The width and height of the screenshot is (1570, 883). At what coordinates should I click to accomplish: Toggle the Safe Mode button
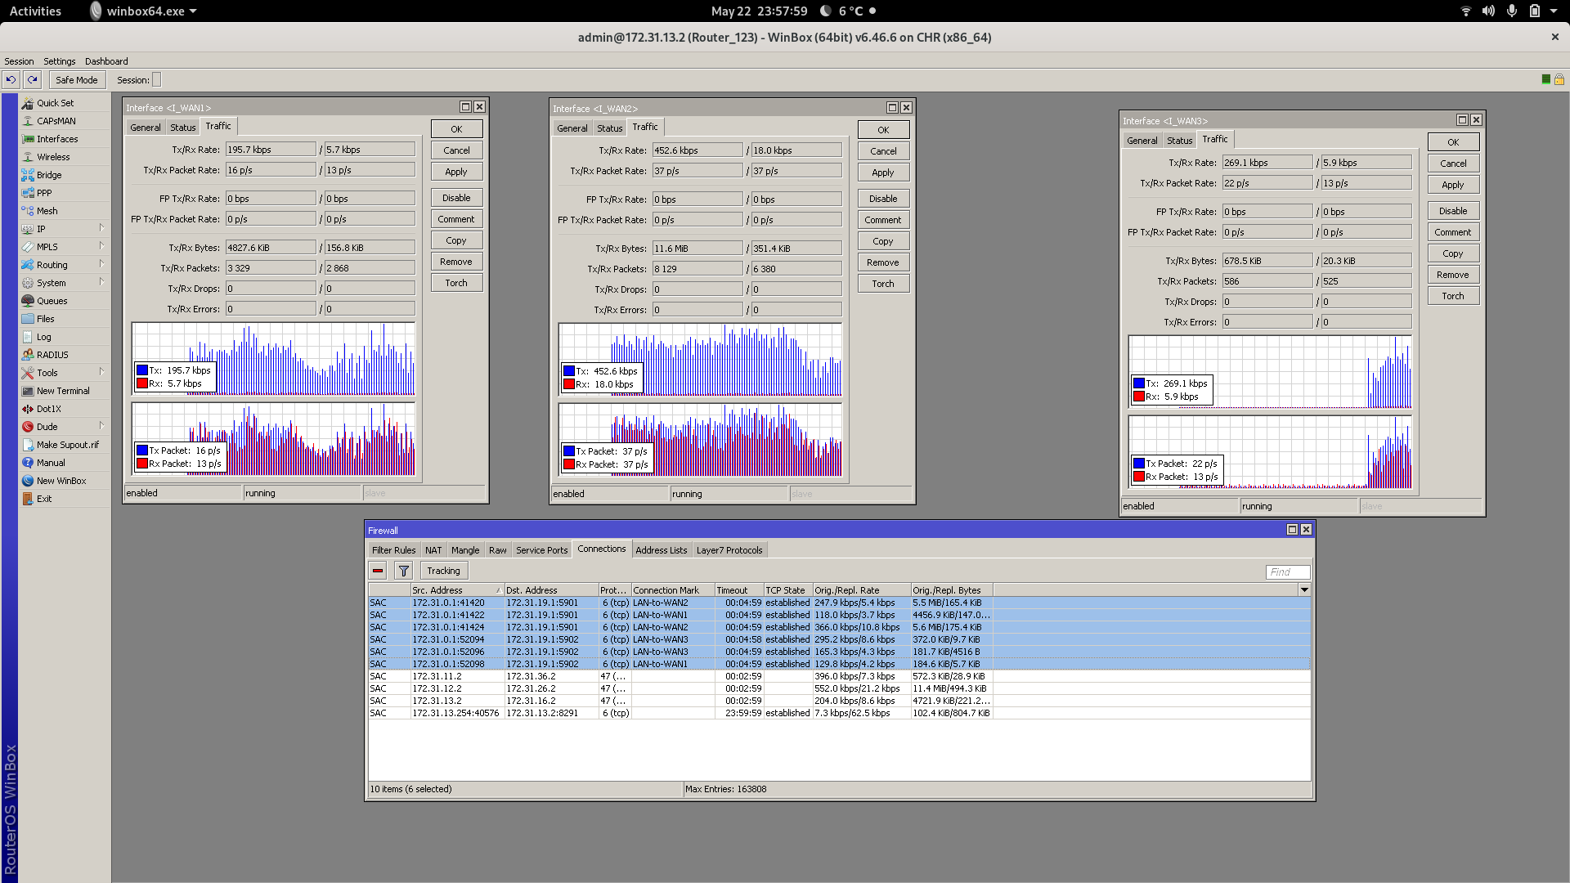coord(76,79)
